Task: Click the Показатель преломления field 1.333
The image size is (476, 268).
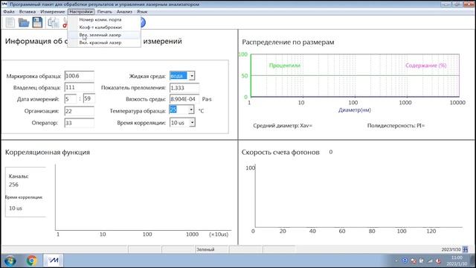Action: coord(184,88)
